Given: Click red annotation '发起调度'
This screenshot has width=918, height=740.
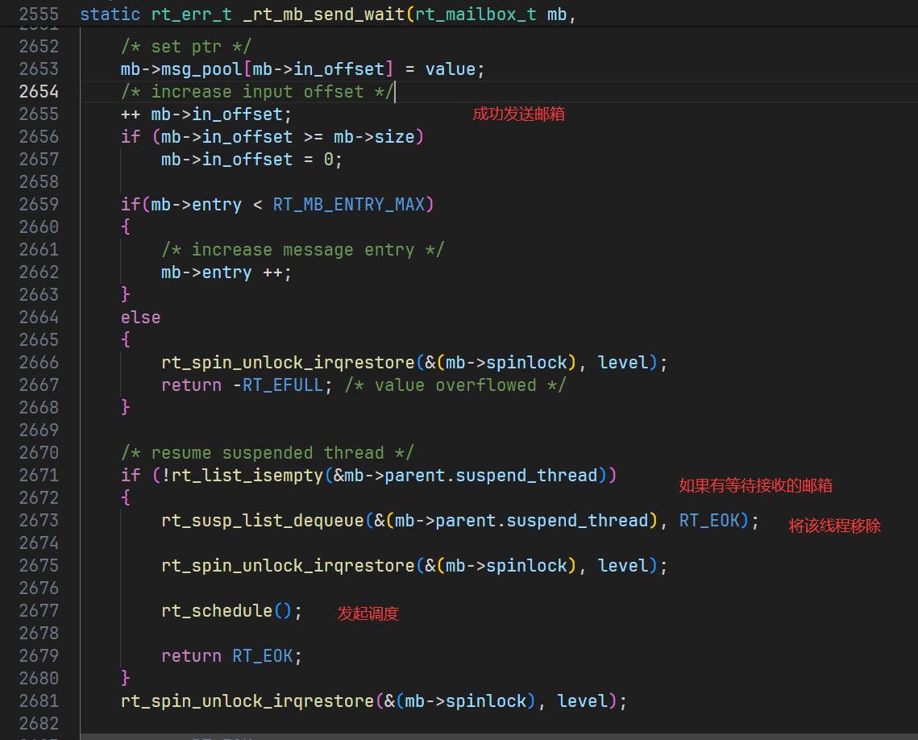Looking at the screenshot, I should 368,613.
